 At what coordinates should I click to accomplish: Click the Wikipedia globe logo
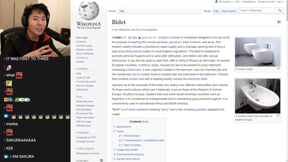[89, 11]
